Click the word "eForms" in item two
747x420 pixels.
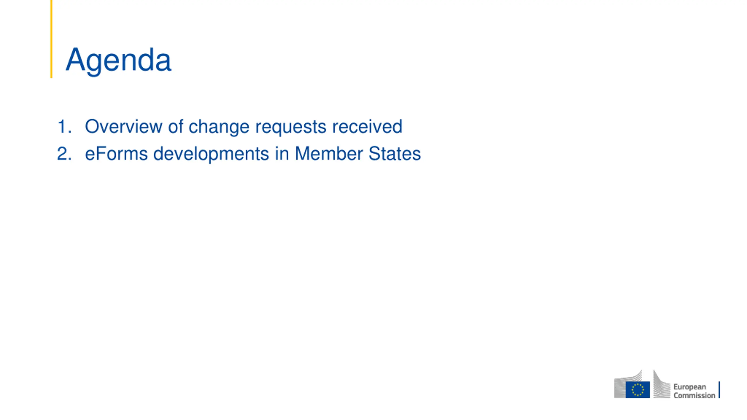pos(116,153)
